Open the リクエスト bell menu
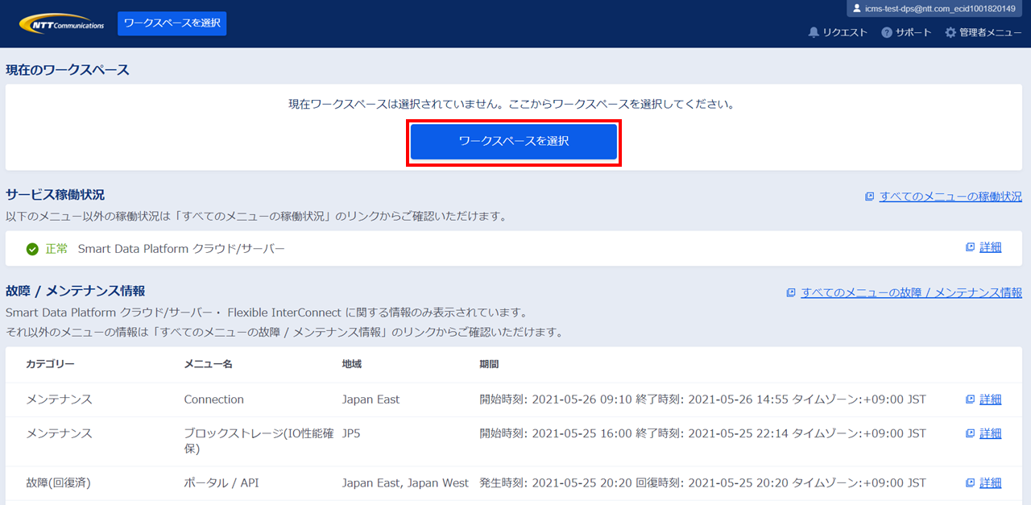Image resolution: width=1031 pixels, height=505 pixels. 838,32
